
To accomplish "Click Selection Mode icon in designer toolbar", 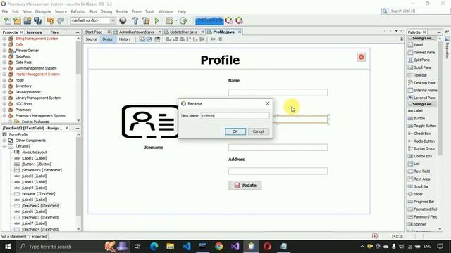I will 142,39.
